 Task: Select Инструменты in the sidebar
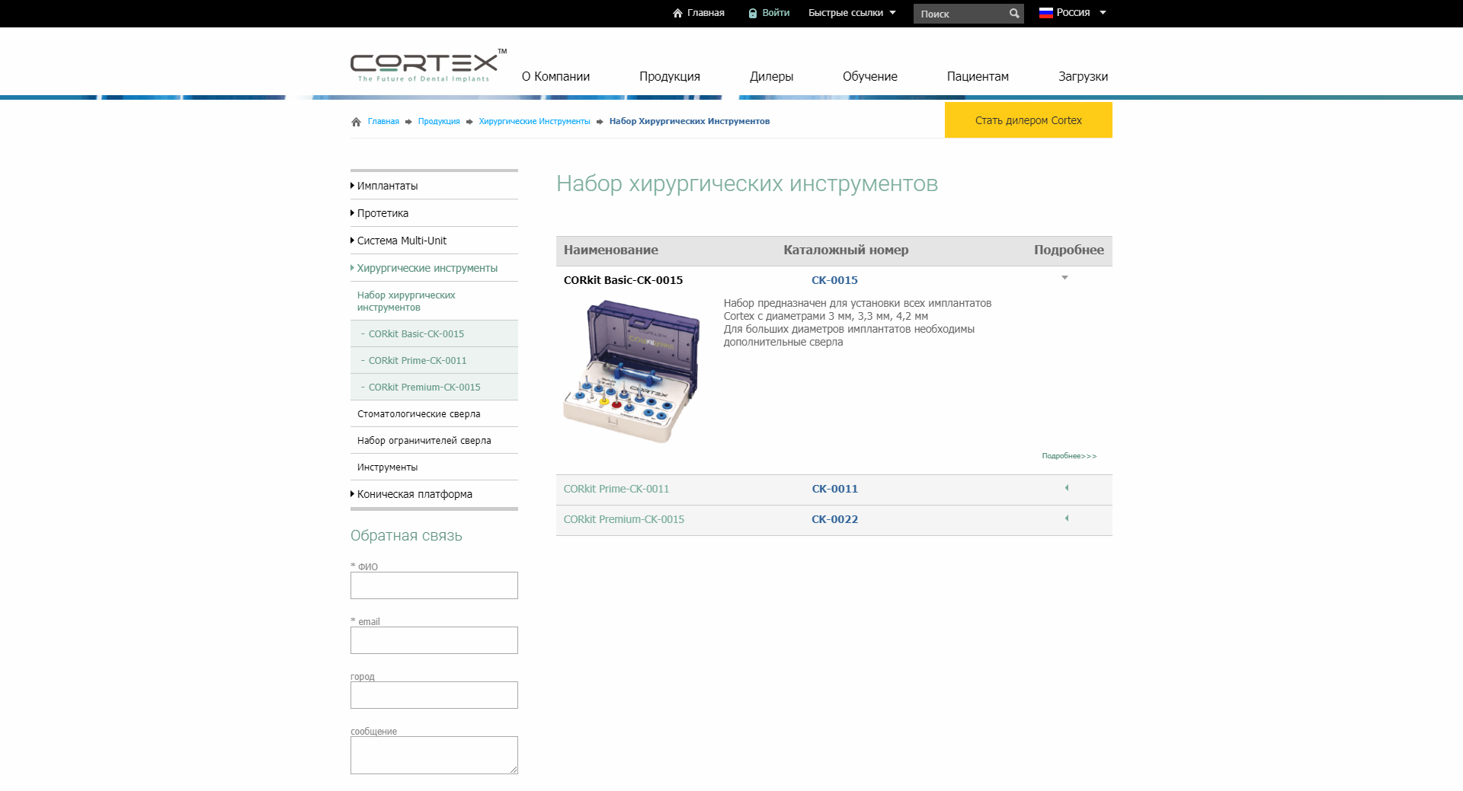[387, 467]
